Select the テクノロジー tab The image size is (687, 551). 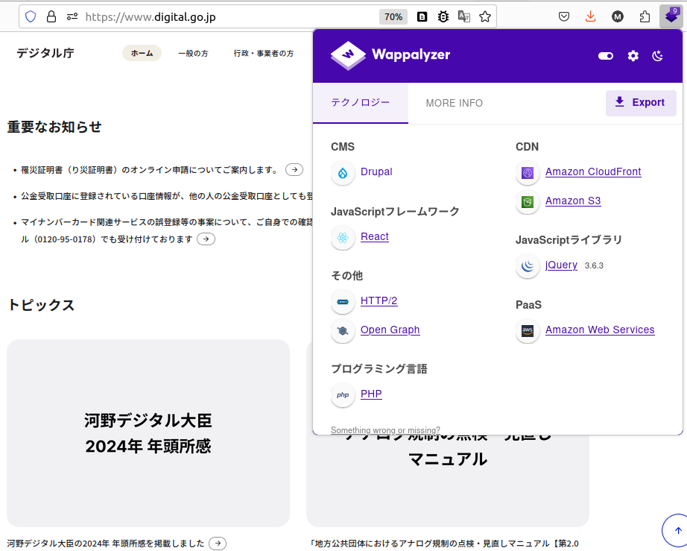pos(360,103)
